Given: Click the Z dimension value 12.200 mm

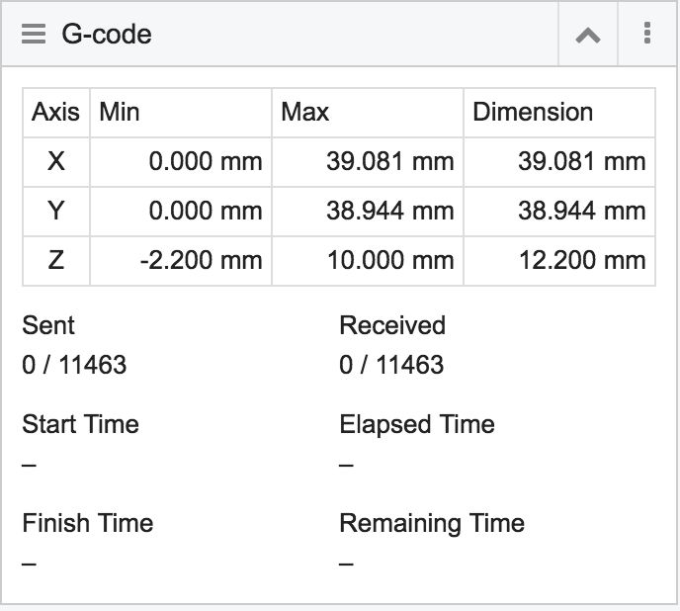Looking at the screenshot, I should click(x=581, y=260).
